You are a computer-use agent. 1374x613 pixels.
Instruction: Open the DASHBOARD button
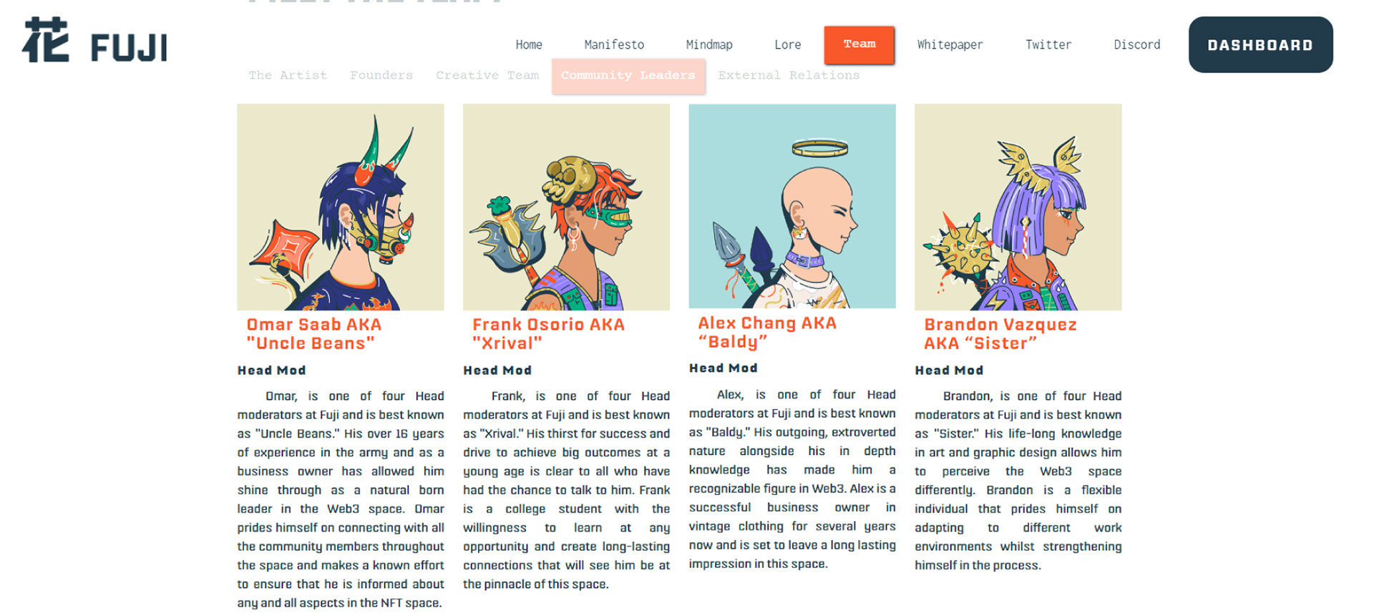1260,44
